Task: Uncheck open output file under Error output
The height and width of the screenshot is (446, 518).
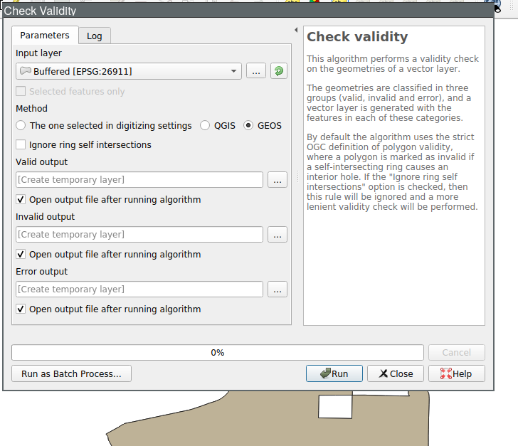Action: click(x=21, y=309)
